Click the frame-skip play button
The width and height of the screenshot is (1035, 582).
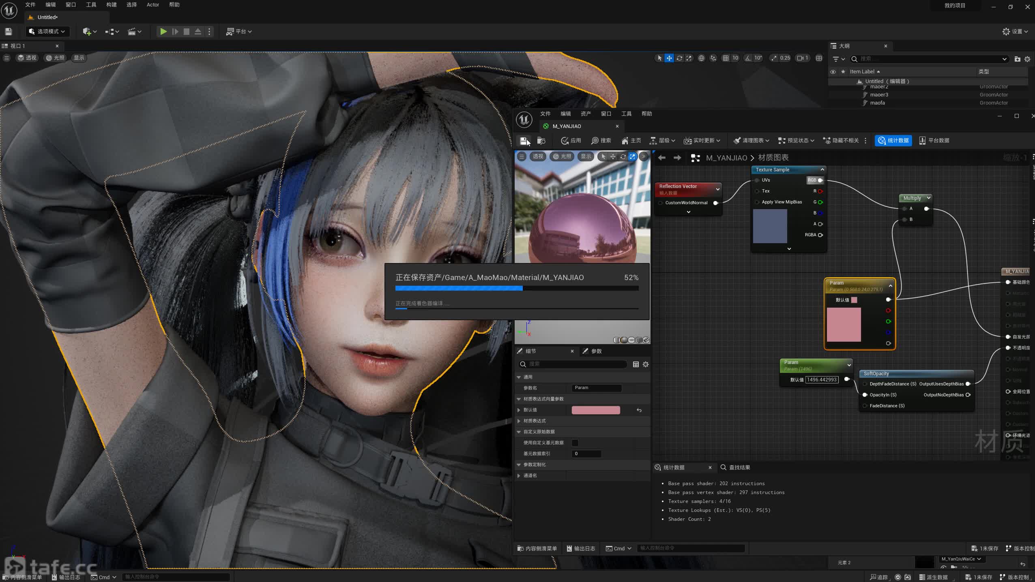(175, 32)
